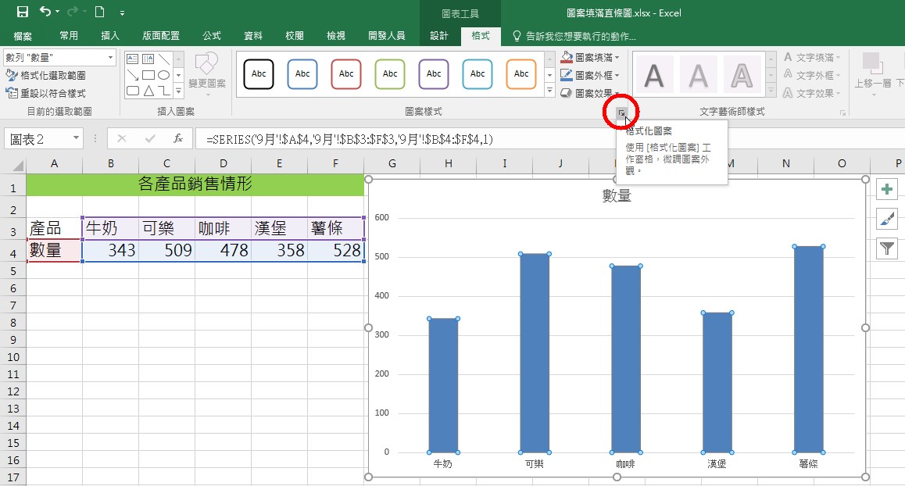Open the 開發人員 tab

387,36
